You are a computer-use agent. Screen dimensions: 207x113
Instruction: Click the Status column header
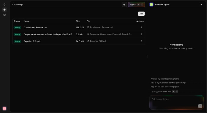(17, 21)
